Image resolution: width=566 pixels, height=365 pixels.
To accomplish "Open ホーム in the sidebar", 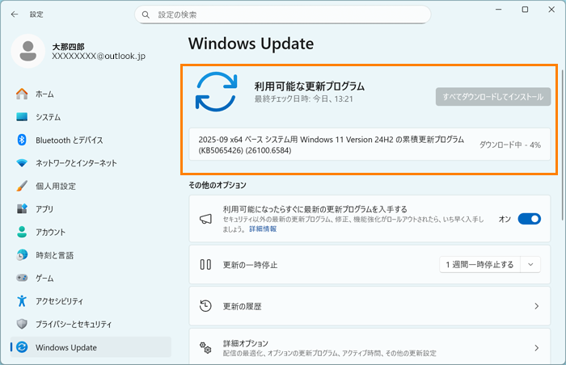I will pyautogui.click(x=44, y=94).
